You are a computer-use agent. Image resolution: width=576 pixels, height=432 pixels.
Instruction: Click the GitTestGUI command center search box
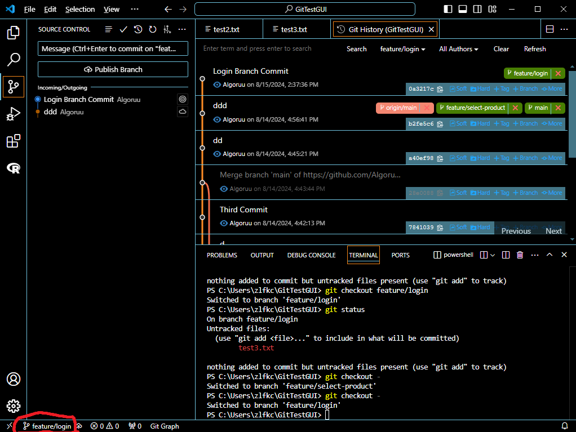pos(305,9)
